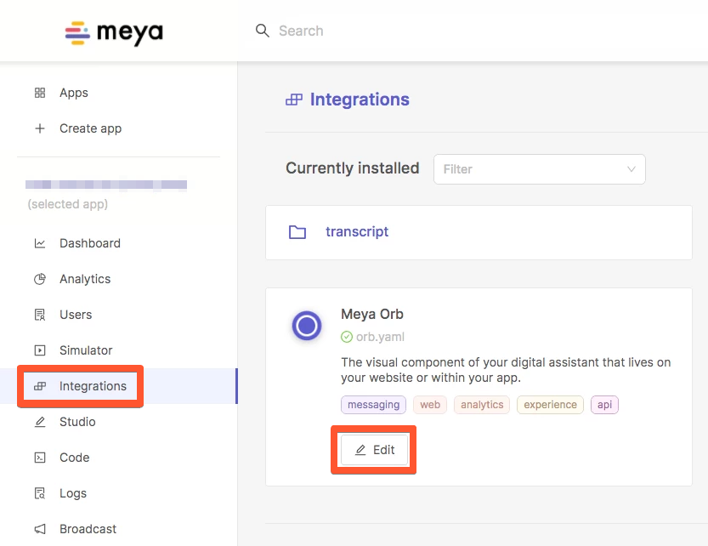The width and height of the screenshot is (708, 546).
Task: Select Integrations in sidebar
Action: pos(93,386)
